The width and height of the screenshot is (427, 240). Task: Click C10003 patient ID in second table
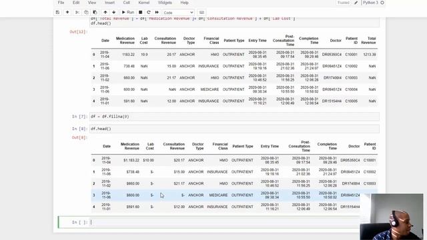[x=370, y=184]
